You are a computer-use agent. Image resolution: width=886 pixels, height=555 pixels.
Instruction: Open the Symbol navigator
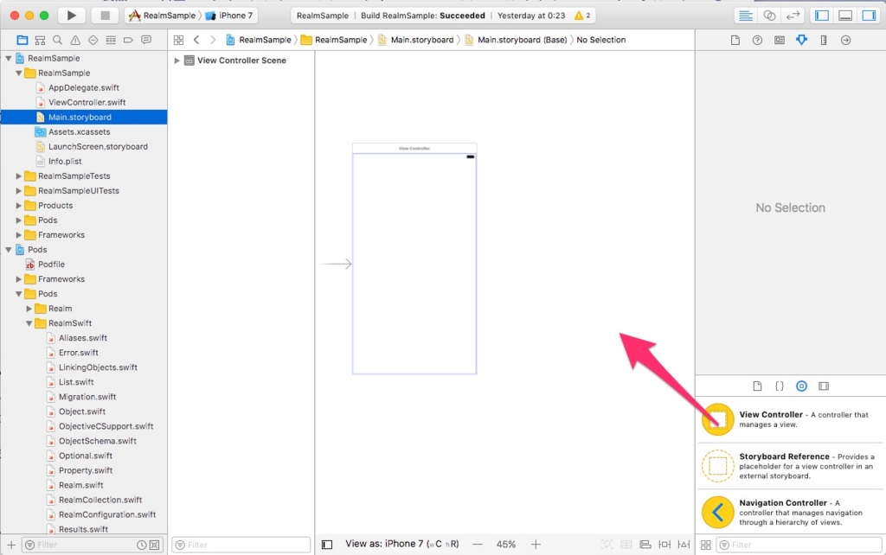[40, 40]
